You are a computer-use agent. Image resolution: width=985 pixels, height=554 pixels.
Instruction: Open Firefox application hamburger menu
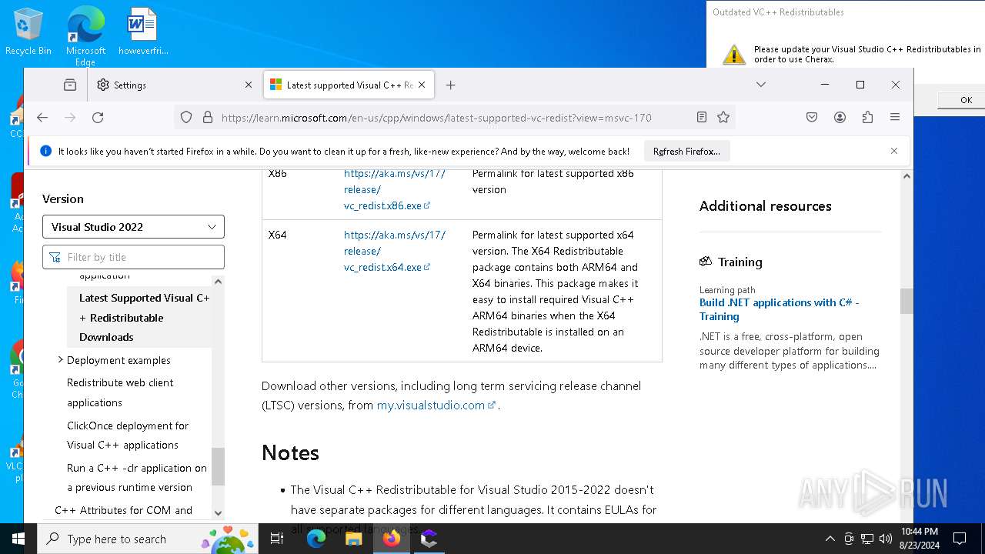(895, 117)
